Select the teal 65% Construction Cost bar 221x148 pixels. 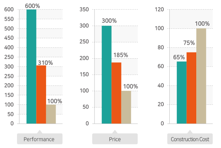(x=182, y=93)
